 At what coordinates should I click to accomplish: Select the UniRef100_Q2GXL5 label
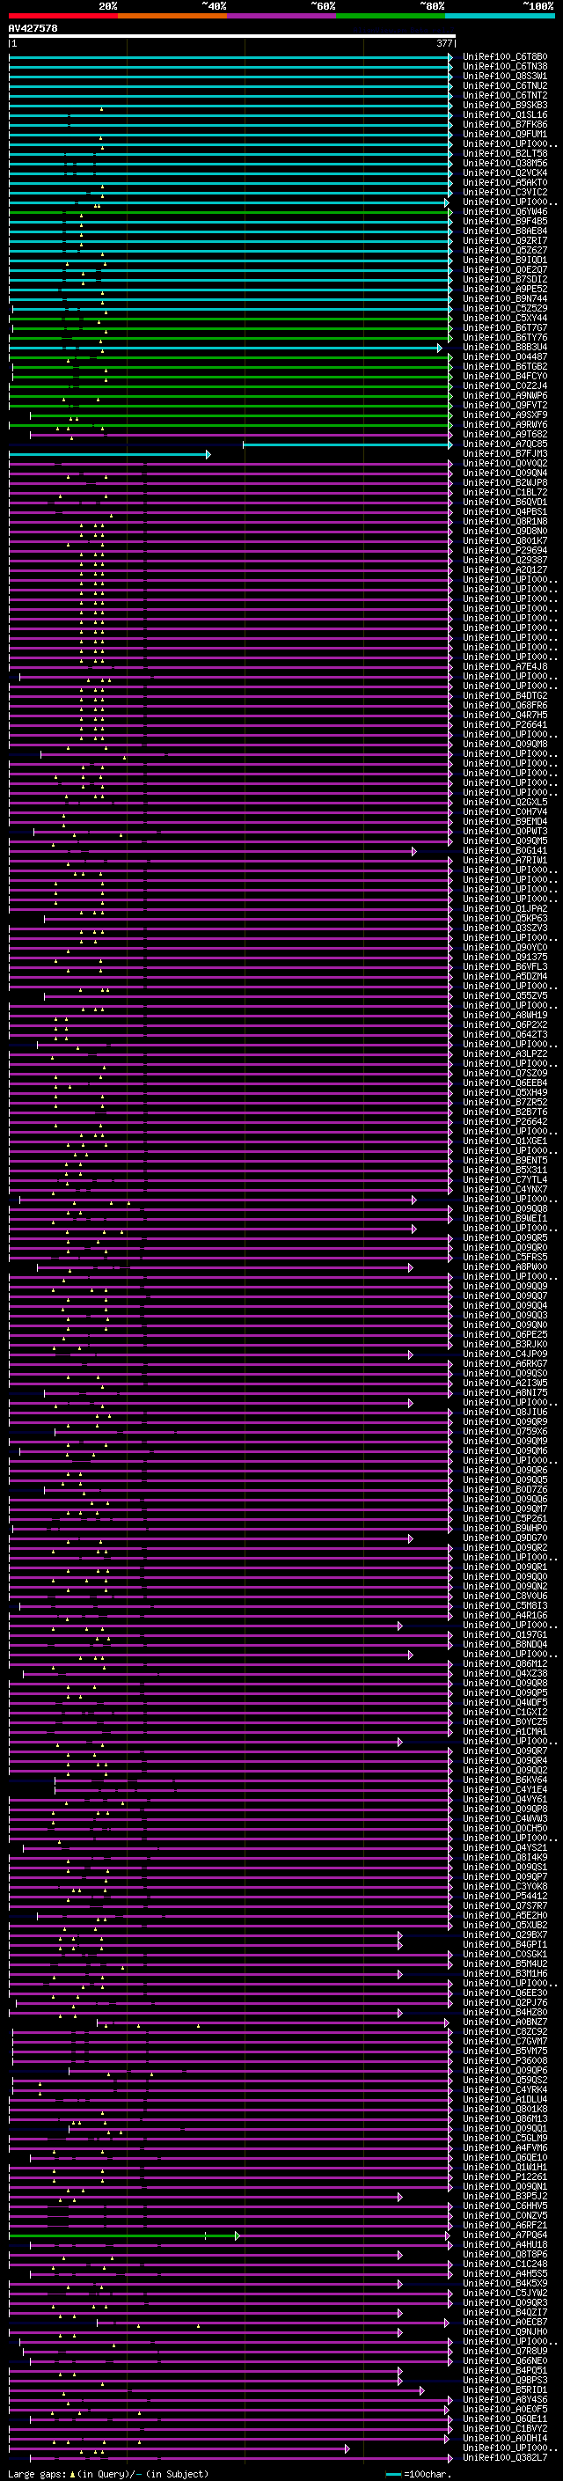coord(505,803)
